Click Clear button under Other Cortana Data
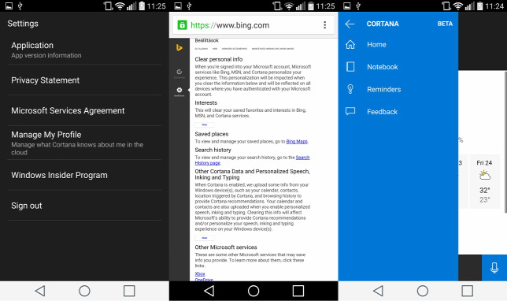 205,238
